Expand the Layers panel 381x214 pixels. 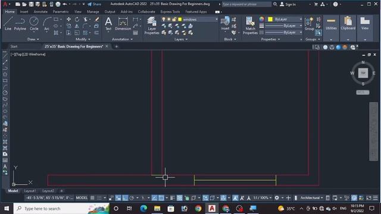[181, 39]
